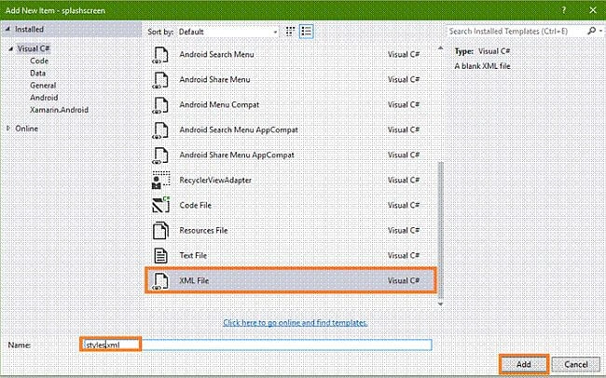The height and width of the screenshot is (378, 606).
Task: Select the Android Search Menu template icon
Action: point(160,54)
